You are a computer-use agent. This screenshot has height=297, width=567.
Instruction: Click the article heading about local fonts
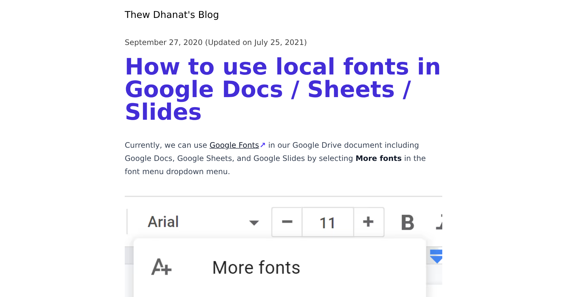pos(282,89)
